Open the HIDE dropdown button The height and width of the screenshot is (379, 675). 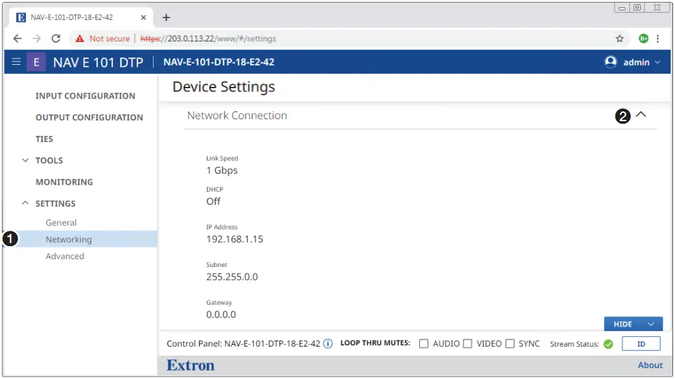click(634, 325)
